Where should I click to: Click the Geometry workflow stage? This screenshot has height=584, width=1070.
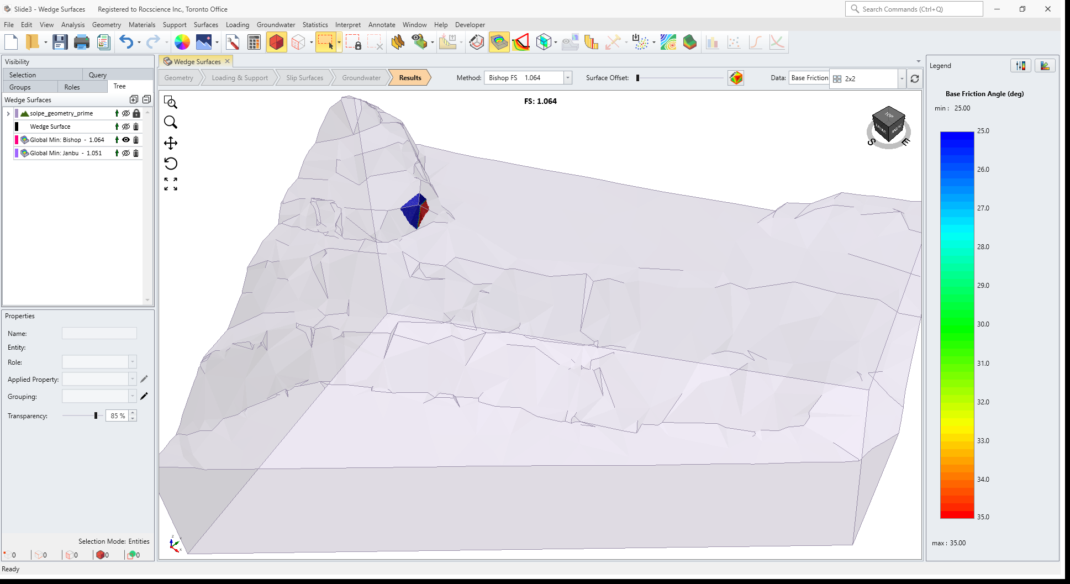pos(178,77)
